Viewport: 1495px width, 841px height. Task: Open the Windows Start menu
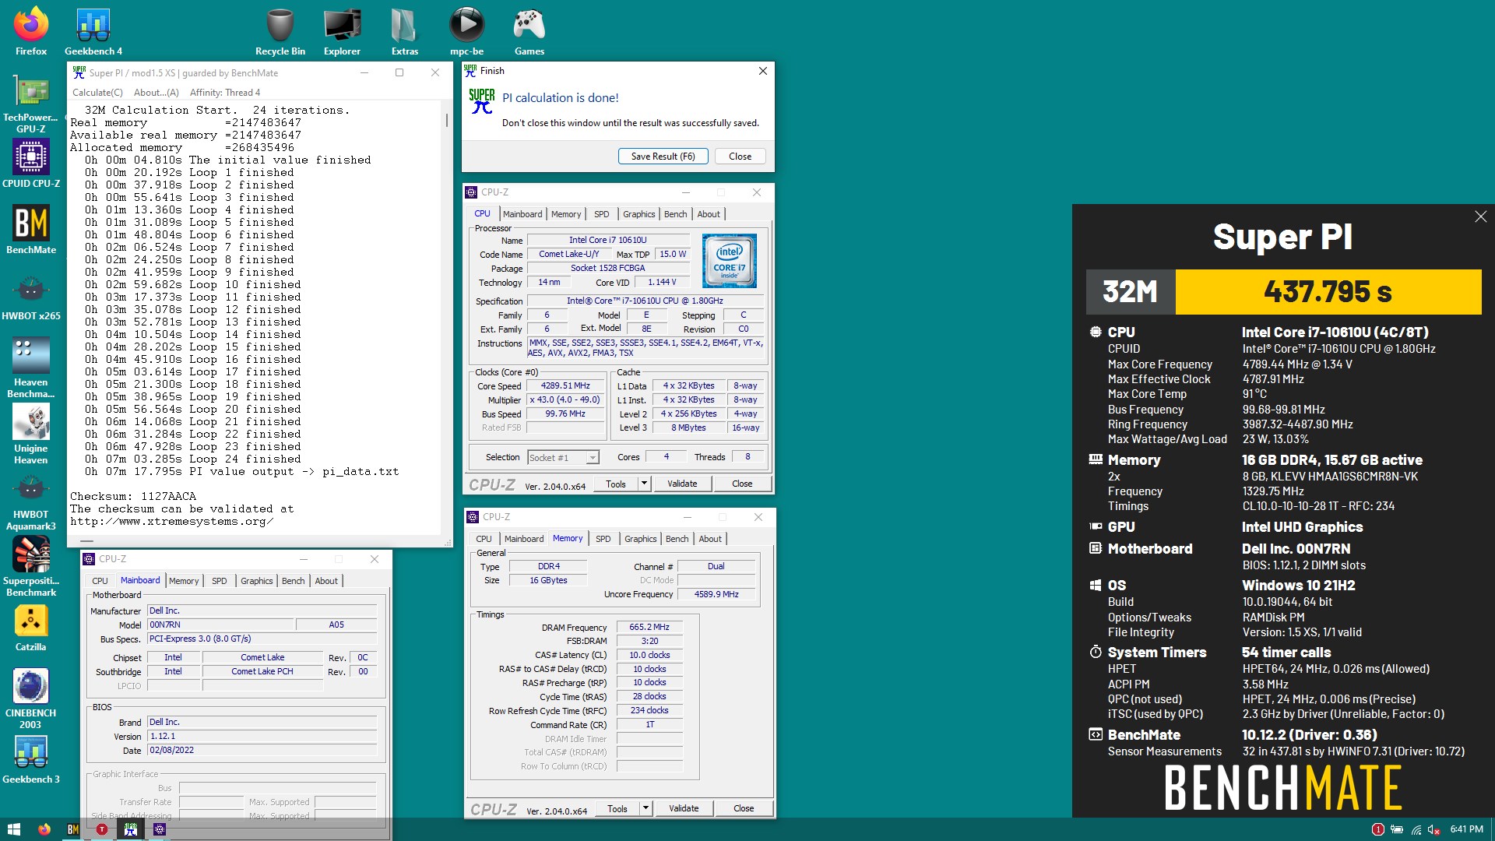pyautogui.click(x=13, y=829)
